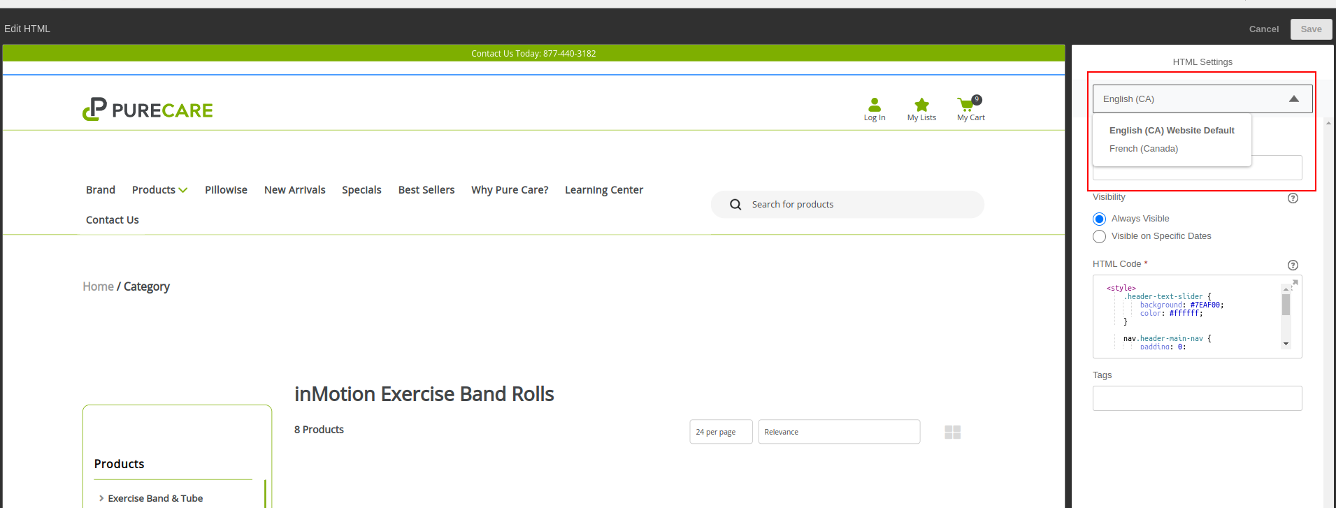
Task: Click the HTML Code help question icon
Action: [1293, 265]
